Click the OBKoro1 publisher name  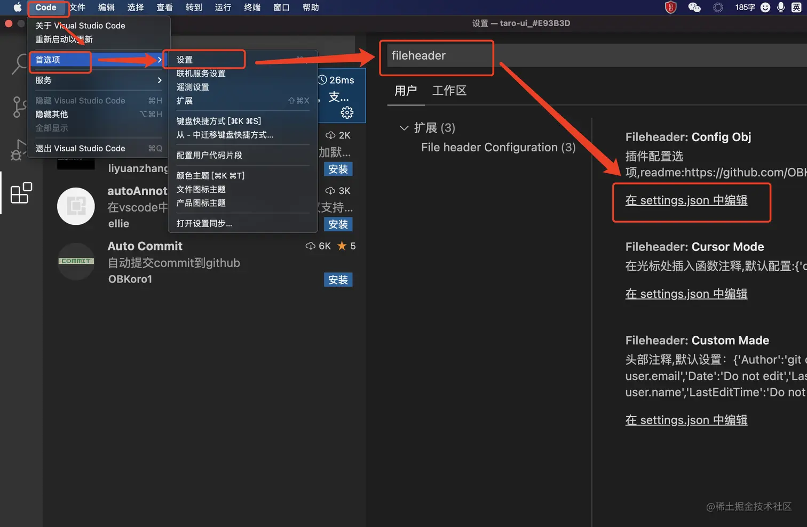click(x=130, y=279)
